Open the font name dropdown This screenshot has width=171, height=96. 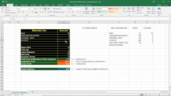[x=28, y=9]
